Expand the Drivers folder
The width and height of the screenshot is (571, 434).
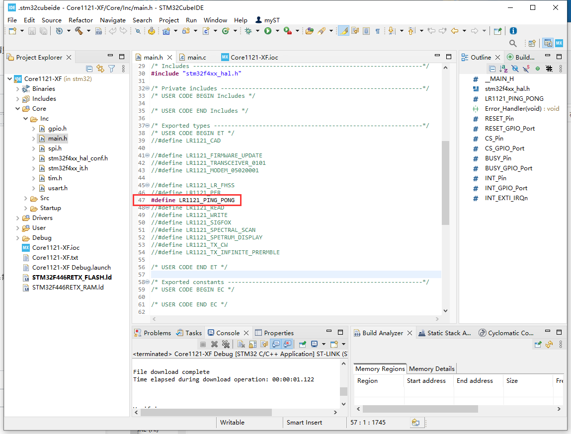(x=17, y=218)
